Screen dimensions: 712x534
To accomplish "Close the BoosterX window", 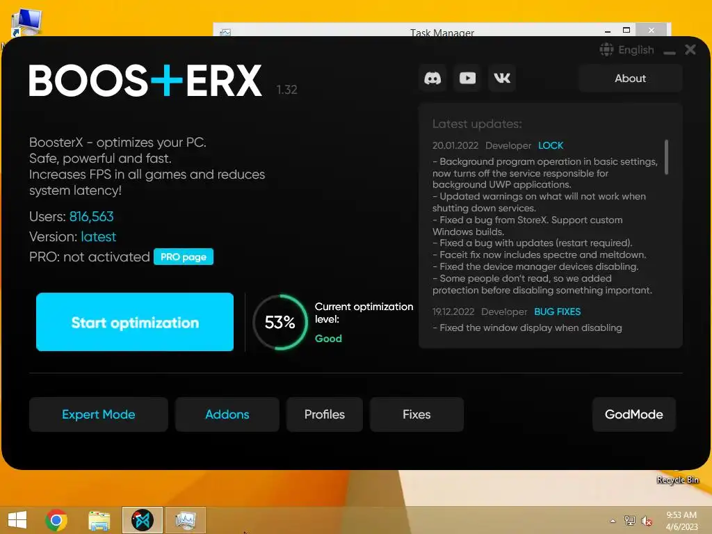I will click(x=690, y=49).
